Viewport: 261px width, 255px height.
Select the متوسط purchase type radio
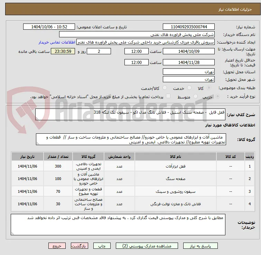pos(195,96)
